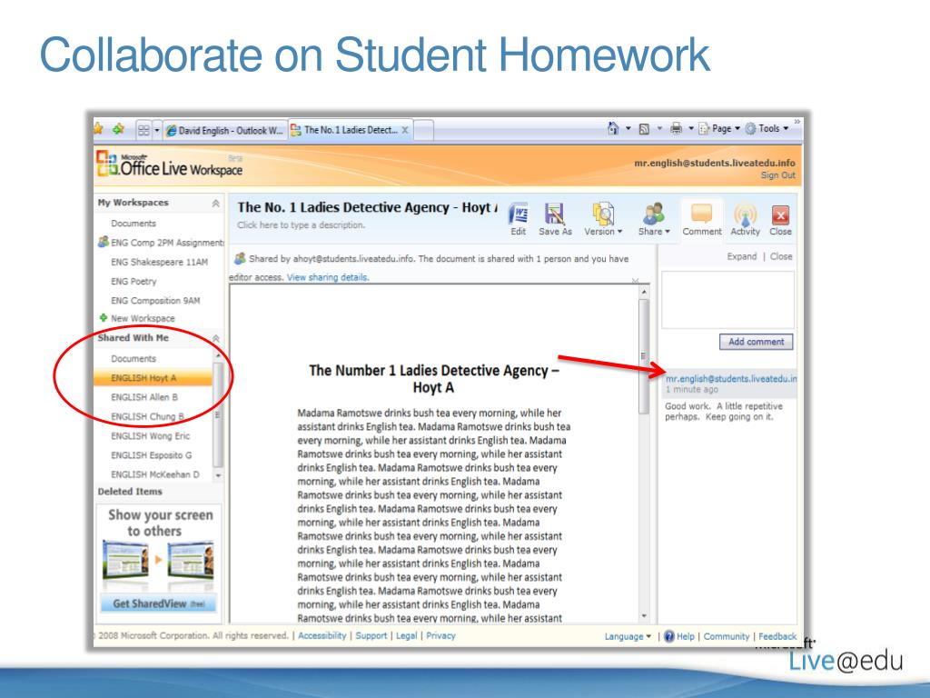Screen dimensions: 930x698
Task: Click the Accessibility footer link
Action: (322, 635)
